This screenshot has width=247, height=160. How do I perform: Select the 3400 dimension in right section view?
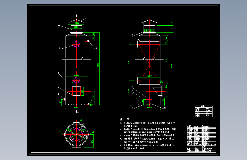[129, 62]
